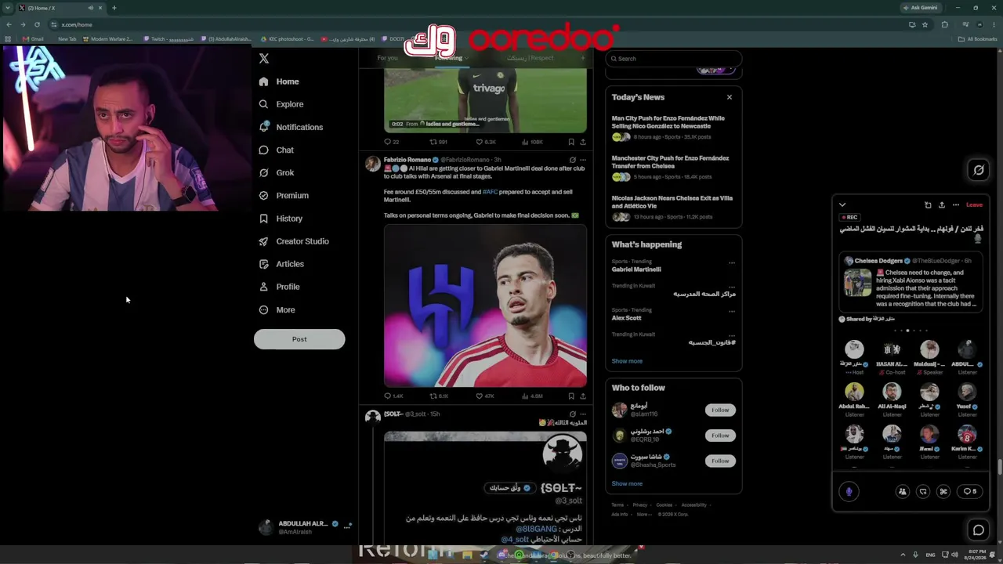Image resolution: width=1003 pixels, height=564 pixels.
Task: Repost Fabrizio Romano's Martinelli post
Action: (x=433, y=396)
